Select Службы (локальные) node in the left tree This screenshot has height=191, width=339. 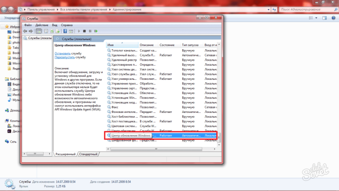click(x=38, y=38)
